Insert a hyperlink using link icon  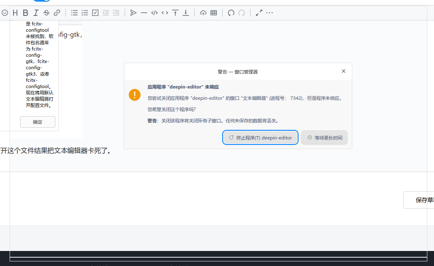tap(57, 13)
